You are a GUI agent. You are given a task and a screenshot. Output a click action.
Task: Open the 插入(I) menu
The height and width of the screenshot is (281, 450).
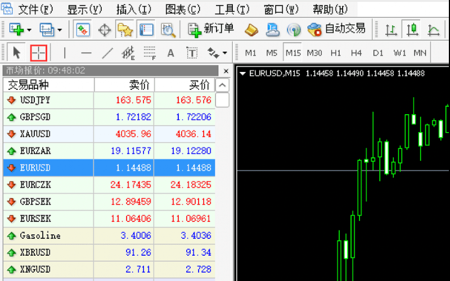click(x=133, y=10)
